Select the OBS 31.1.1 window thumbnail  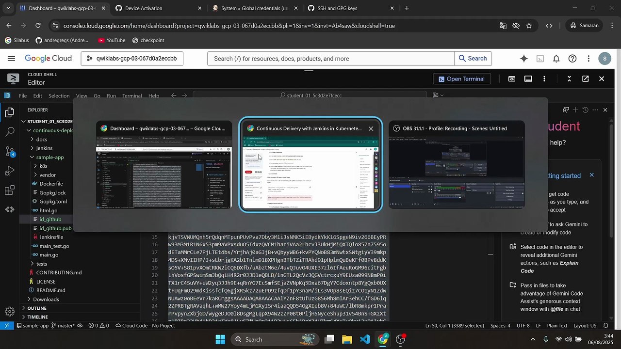(x=457, y=164)
